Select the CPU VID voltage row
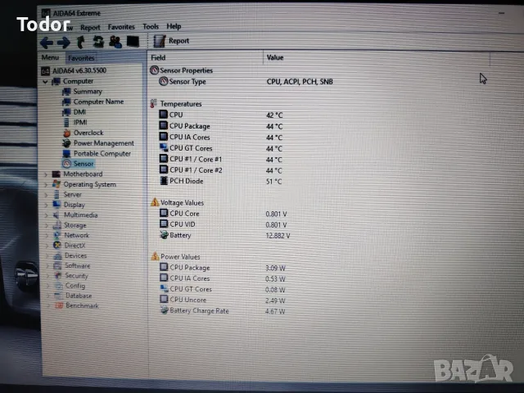Image resolution: width=524 pixels, height=393 pixels. pos(223,224)
